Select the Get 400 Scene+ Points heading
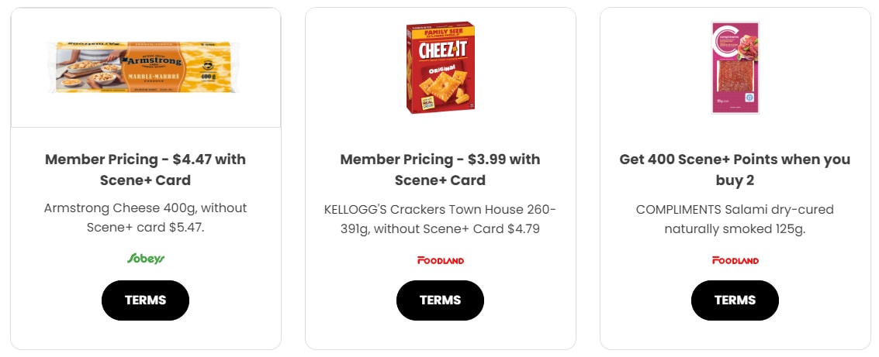This screenshot has height=357, width=879. pos(735,170)
